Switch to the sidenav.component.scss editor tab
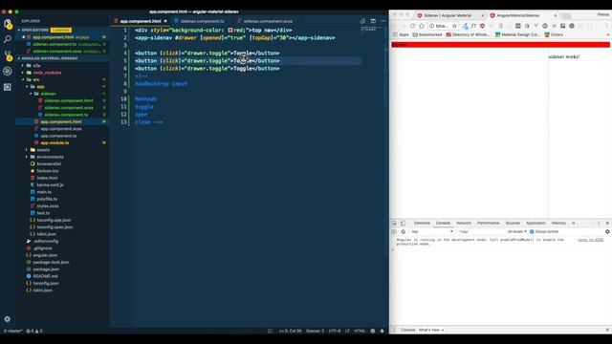Screen dimensions: 612x344 click(268, 21)
